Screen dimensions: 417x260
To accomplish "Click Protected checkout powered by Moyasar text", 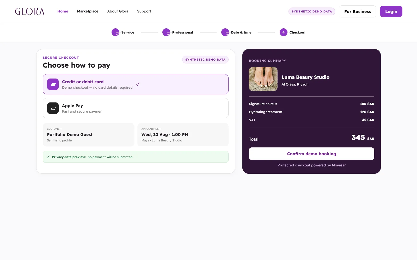I will click(x=311, y=165).
